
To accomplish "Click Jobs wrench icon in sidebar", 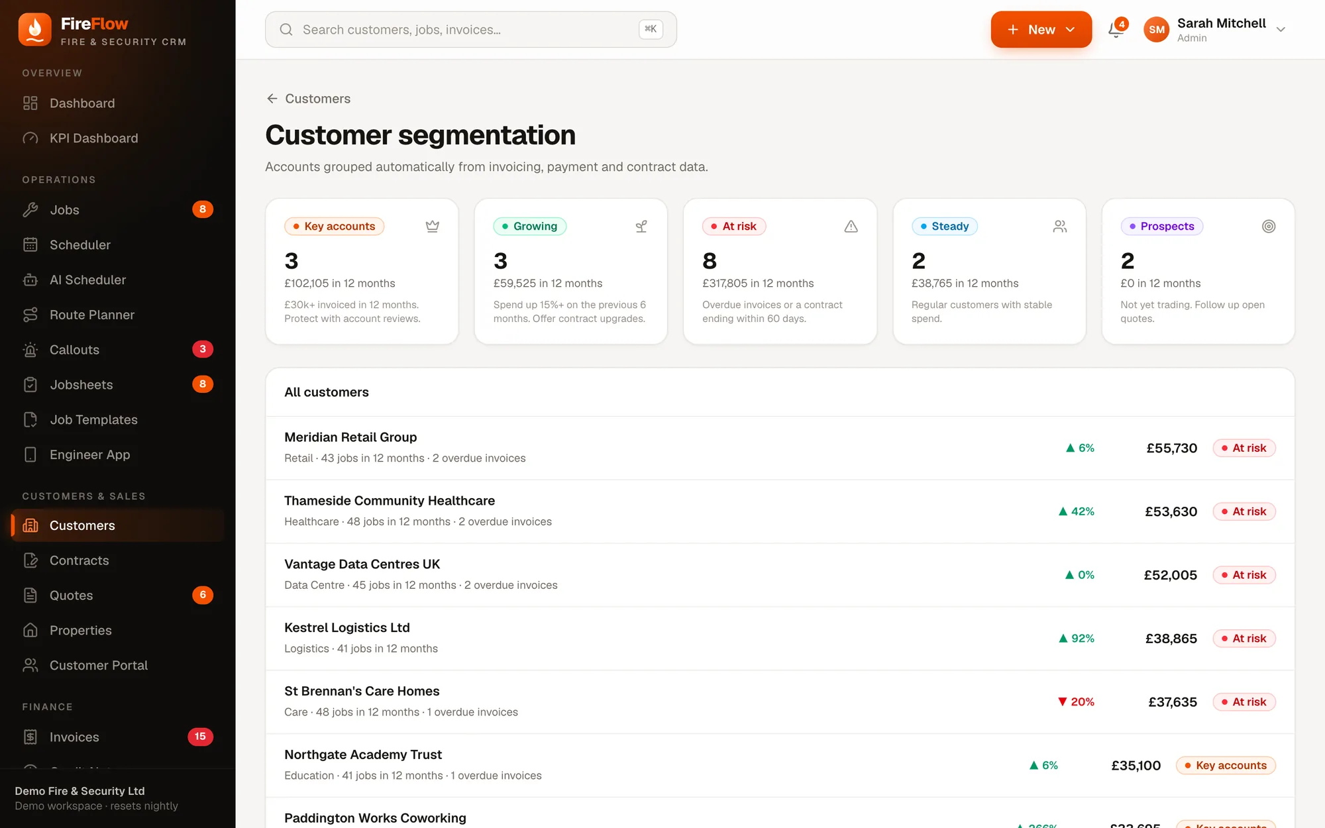I will point(30,210).
